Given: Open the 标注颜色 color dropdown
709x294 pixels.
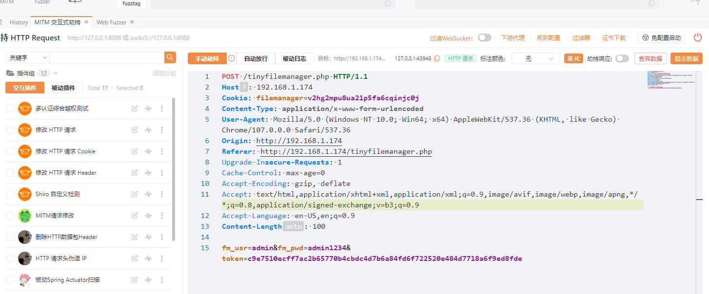Looking at the screenshot, I should click(x=535, y=58).
